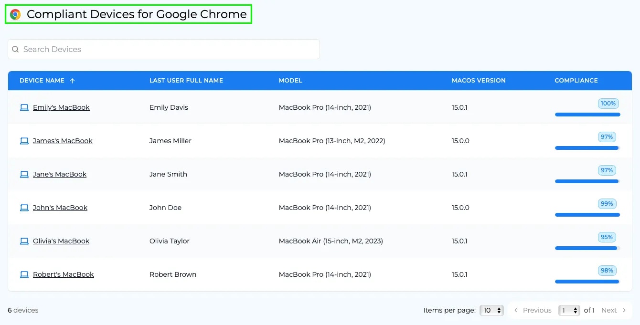Click in the Search Devices field
The width and height of the screenshot is (640, 325).
coord(164,49)
